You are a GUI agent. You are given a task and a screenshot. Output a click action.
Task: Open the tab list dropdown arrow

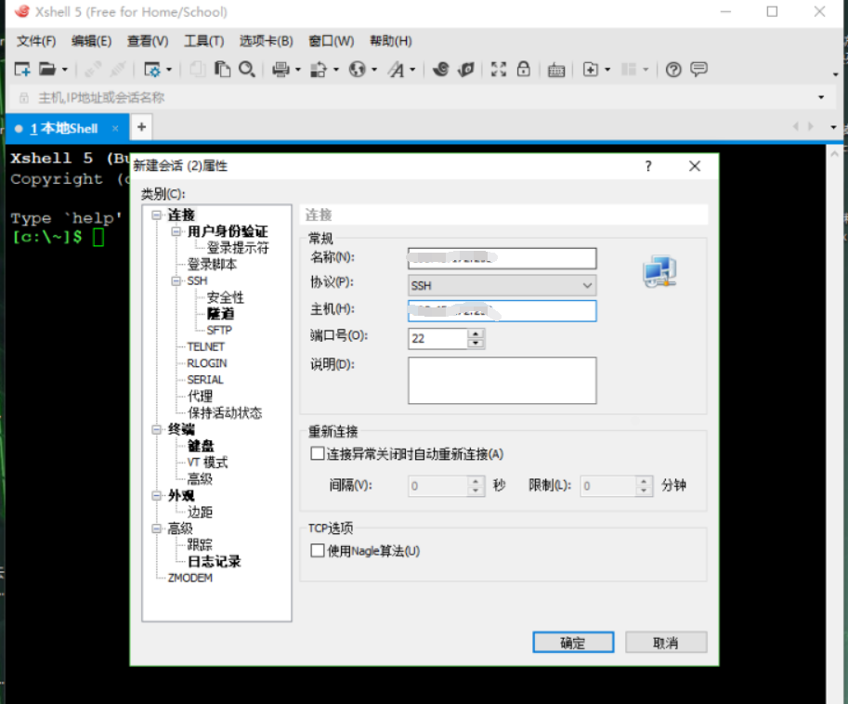tap(833, 127)
